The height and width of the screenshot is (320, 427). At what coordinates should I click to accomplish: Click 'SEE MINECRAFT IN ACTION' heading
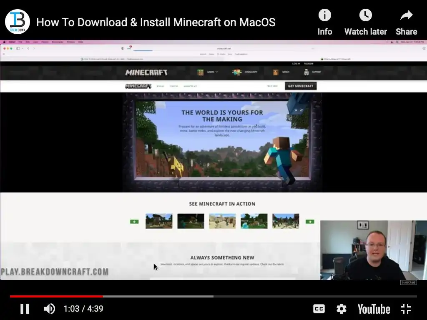click(x=222, y=204)
